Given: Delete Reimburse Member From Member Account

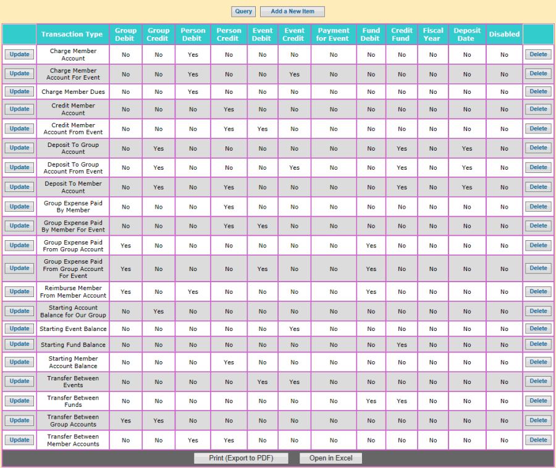Looking at the screenshot, I should [538, 291].
